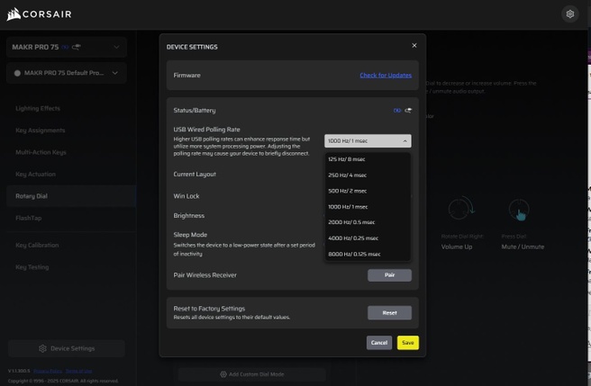Click the wireless link icon in Status/Battery row
The image size is (591, 386).
[x=397, y=111]
